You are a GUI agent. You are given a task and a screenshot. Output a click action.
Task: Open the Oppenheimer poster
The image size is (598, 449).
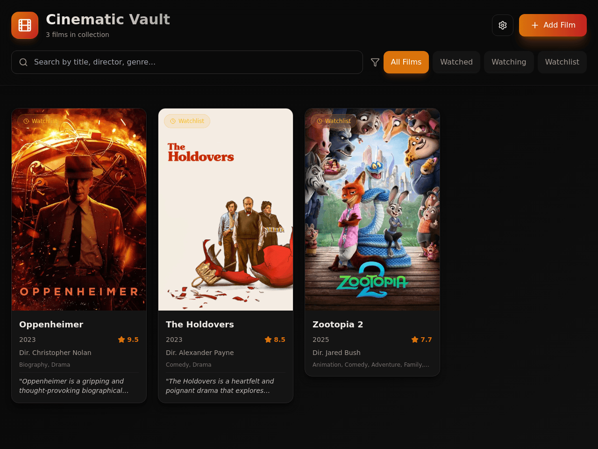pyautogui.click(x=79, y=210)
